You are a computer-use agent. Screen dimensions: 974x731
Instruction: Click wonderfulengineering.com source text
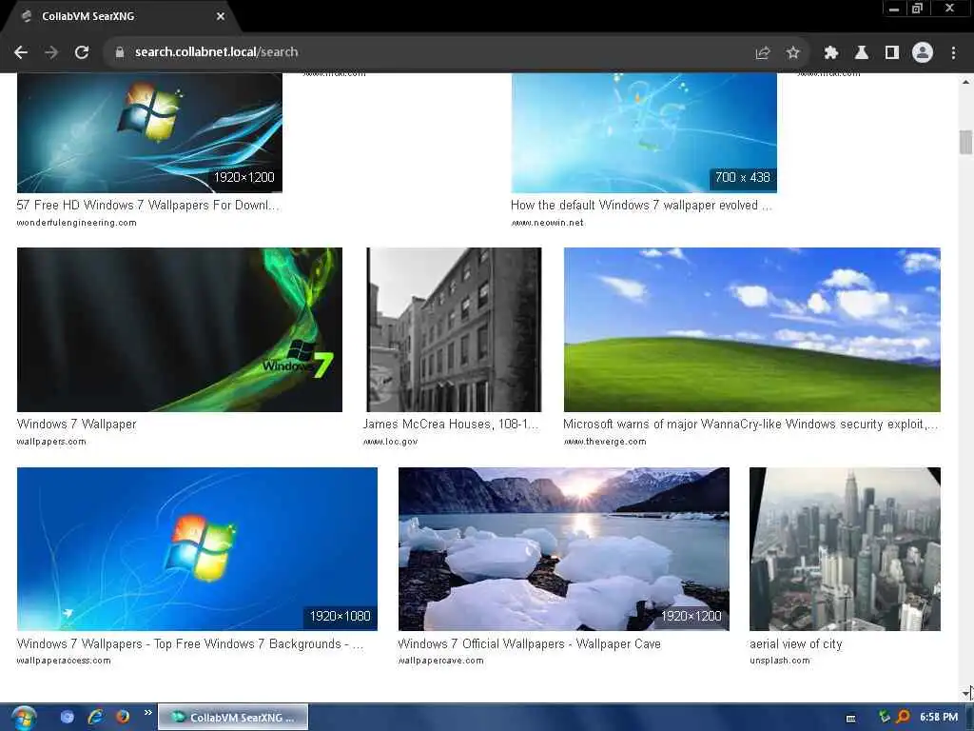click(76, 223)
